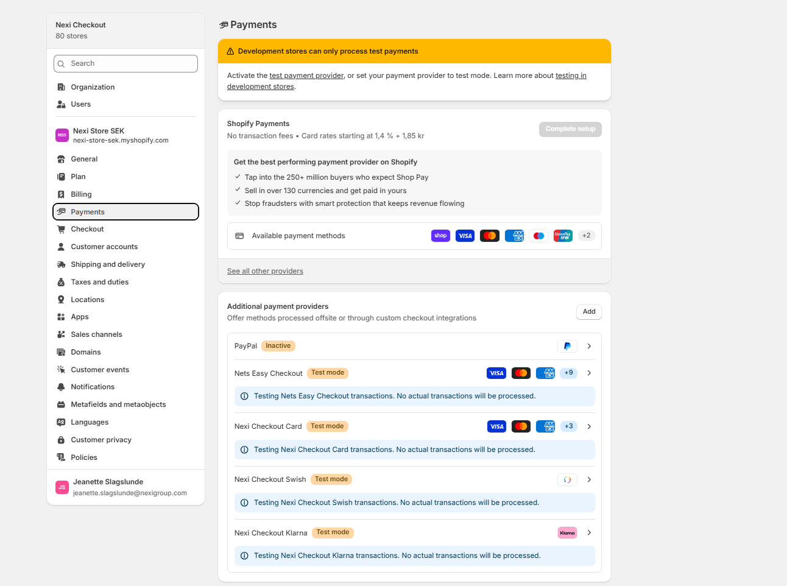Click the Shop Pay payment method icon
The image size is (787, 586).
point(440,236)
